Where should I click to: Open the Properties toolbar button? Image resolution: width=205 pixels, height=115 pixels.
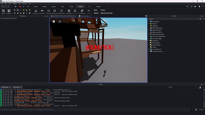(9, 11)
